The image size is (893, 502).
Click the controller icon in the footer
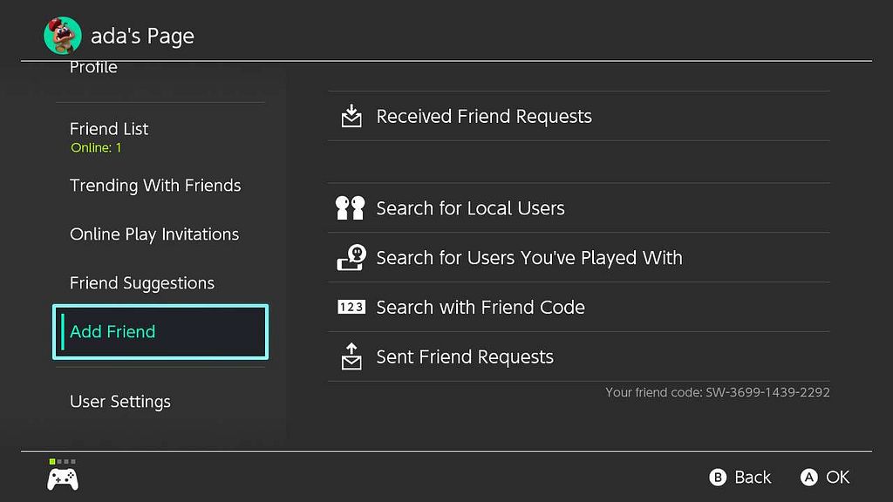63,478
